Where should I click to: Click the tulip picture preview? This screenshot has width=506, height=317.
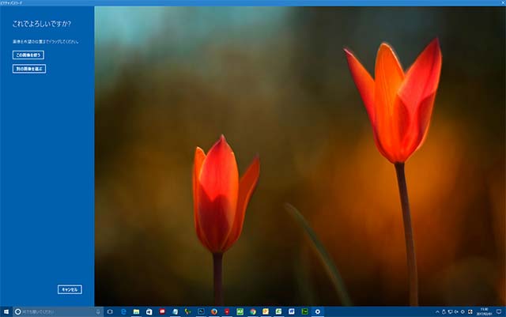(300, 157)
